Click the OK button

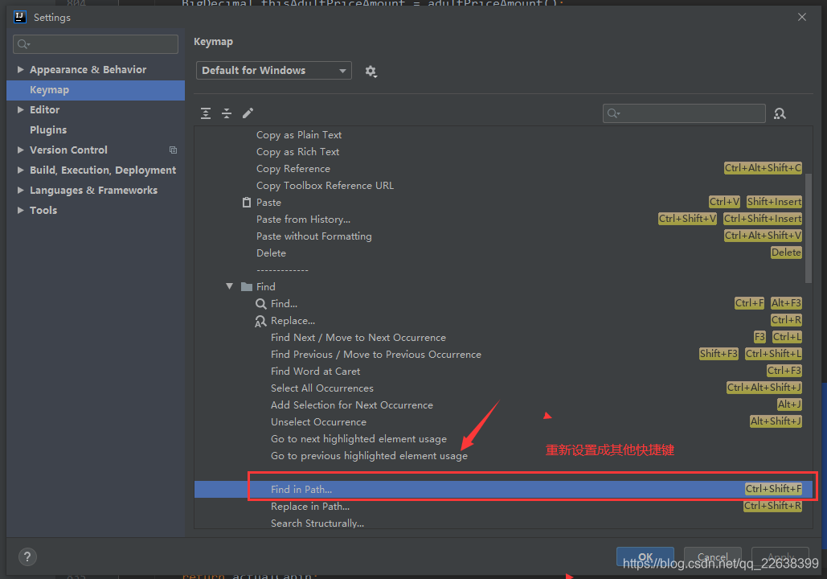coord(645,556)
